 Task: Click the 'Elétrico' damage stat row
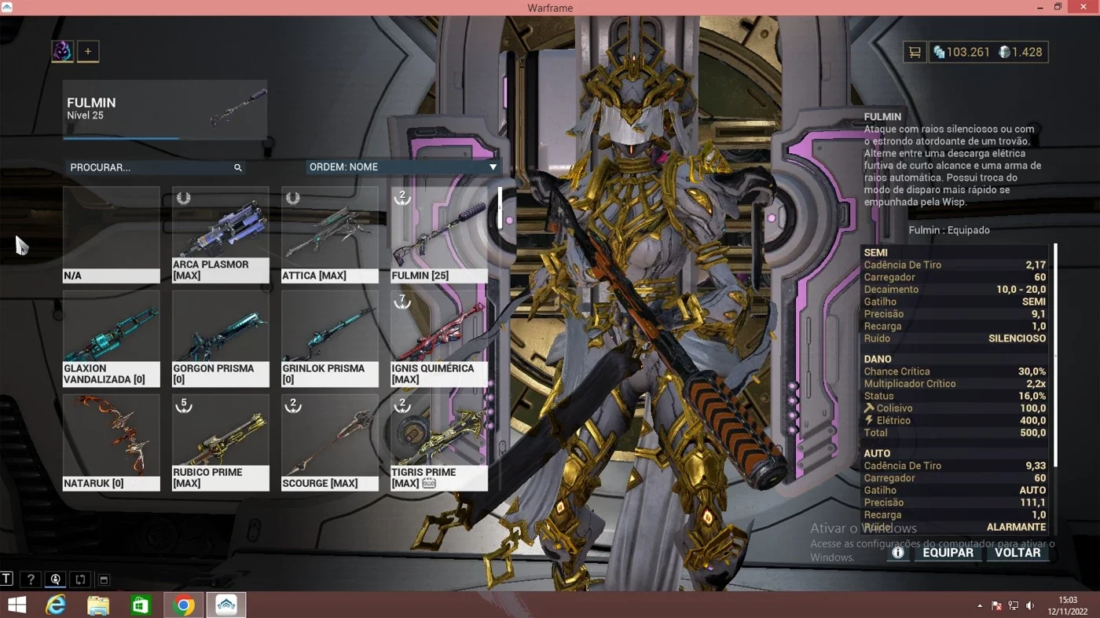click(955, 421)
